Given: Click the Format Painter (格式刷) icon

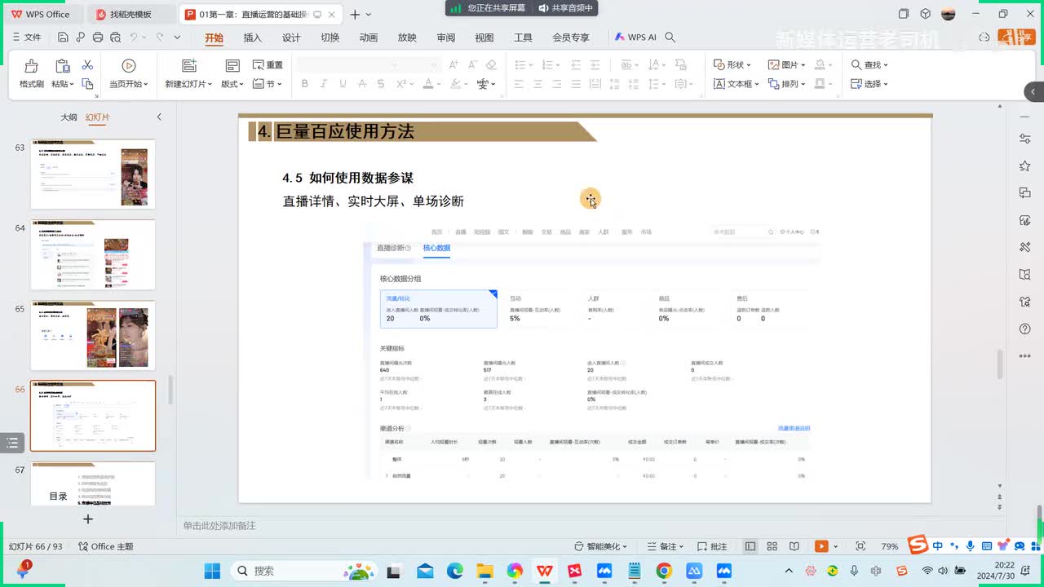Looking at the screenshot, I should [31, 67].
